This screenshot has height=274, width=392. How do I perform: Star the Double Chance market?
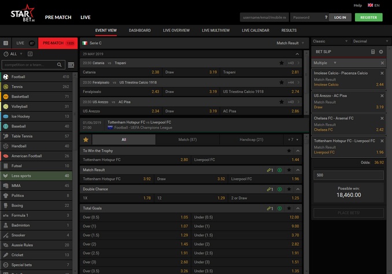click(289, 189)
